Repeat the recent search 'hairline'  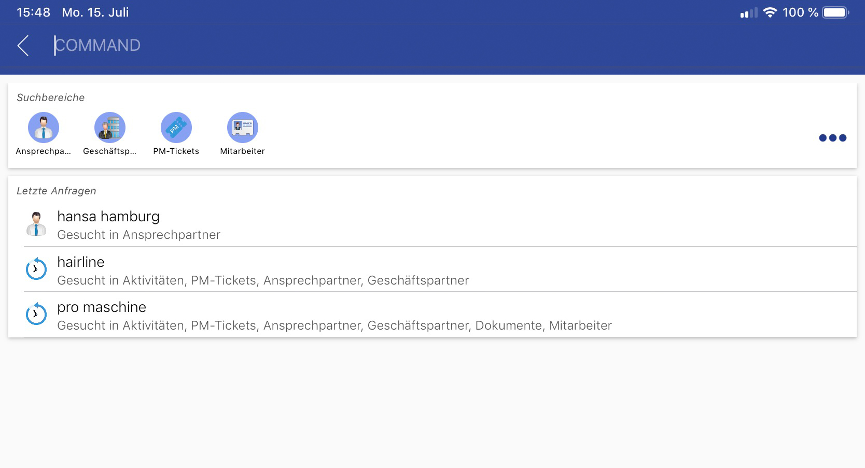[81, 262]
